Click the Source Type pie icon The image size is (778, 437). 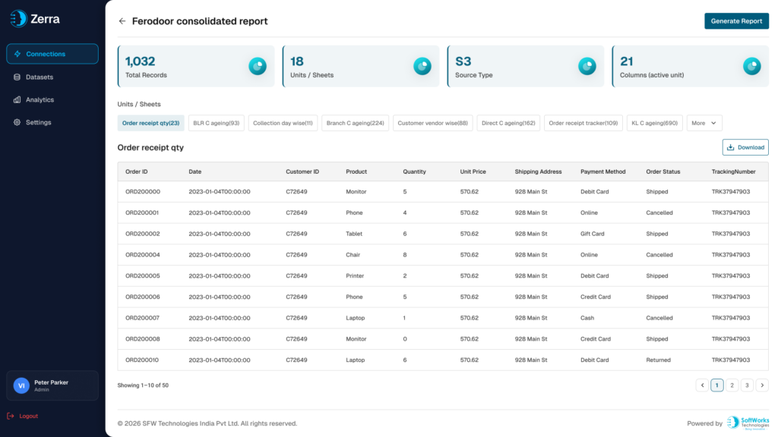587,66
